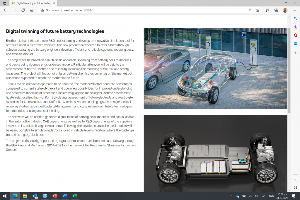Open File Explorer from the taskbar
The width and height of the screenshot is (300, 200).
(x=25, y=196)
